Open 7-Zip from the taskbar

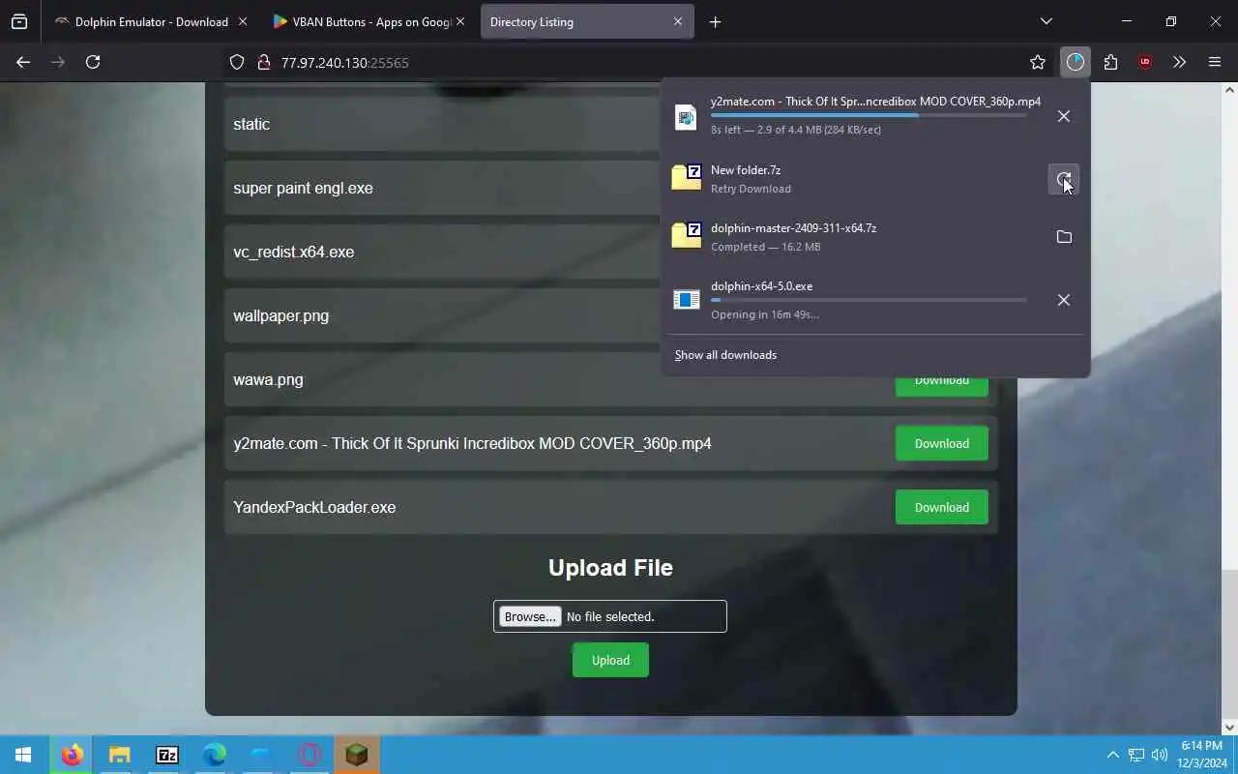click(166, 755)
